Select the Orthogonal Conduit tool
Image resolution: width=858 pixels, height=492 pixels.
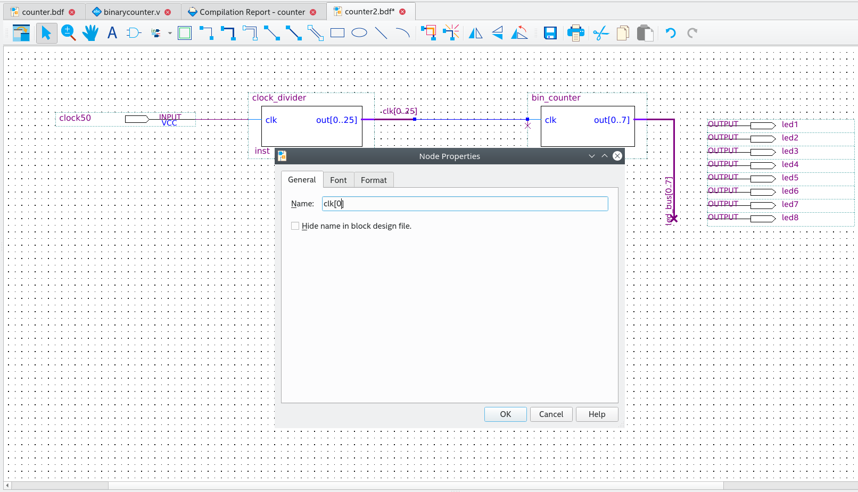[x=250, y=33]
